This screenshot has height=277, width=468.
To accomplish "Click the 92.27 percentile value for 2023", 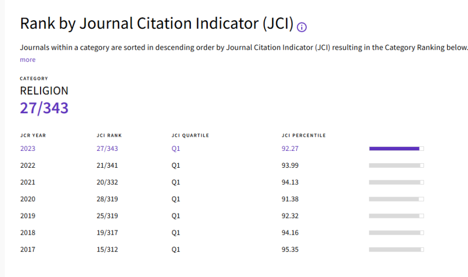I will click(291, 149).
